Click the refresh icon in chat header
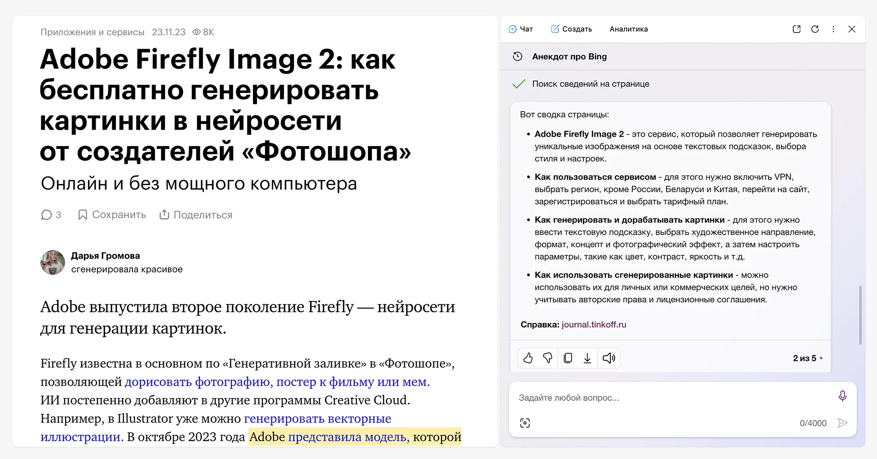 coord(815,29)
